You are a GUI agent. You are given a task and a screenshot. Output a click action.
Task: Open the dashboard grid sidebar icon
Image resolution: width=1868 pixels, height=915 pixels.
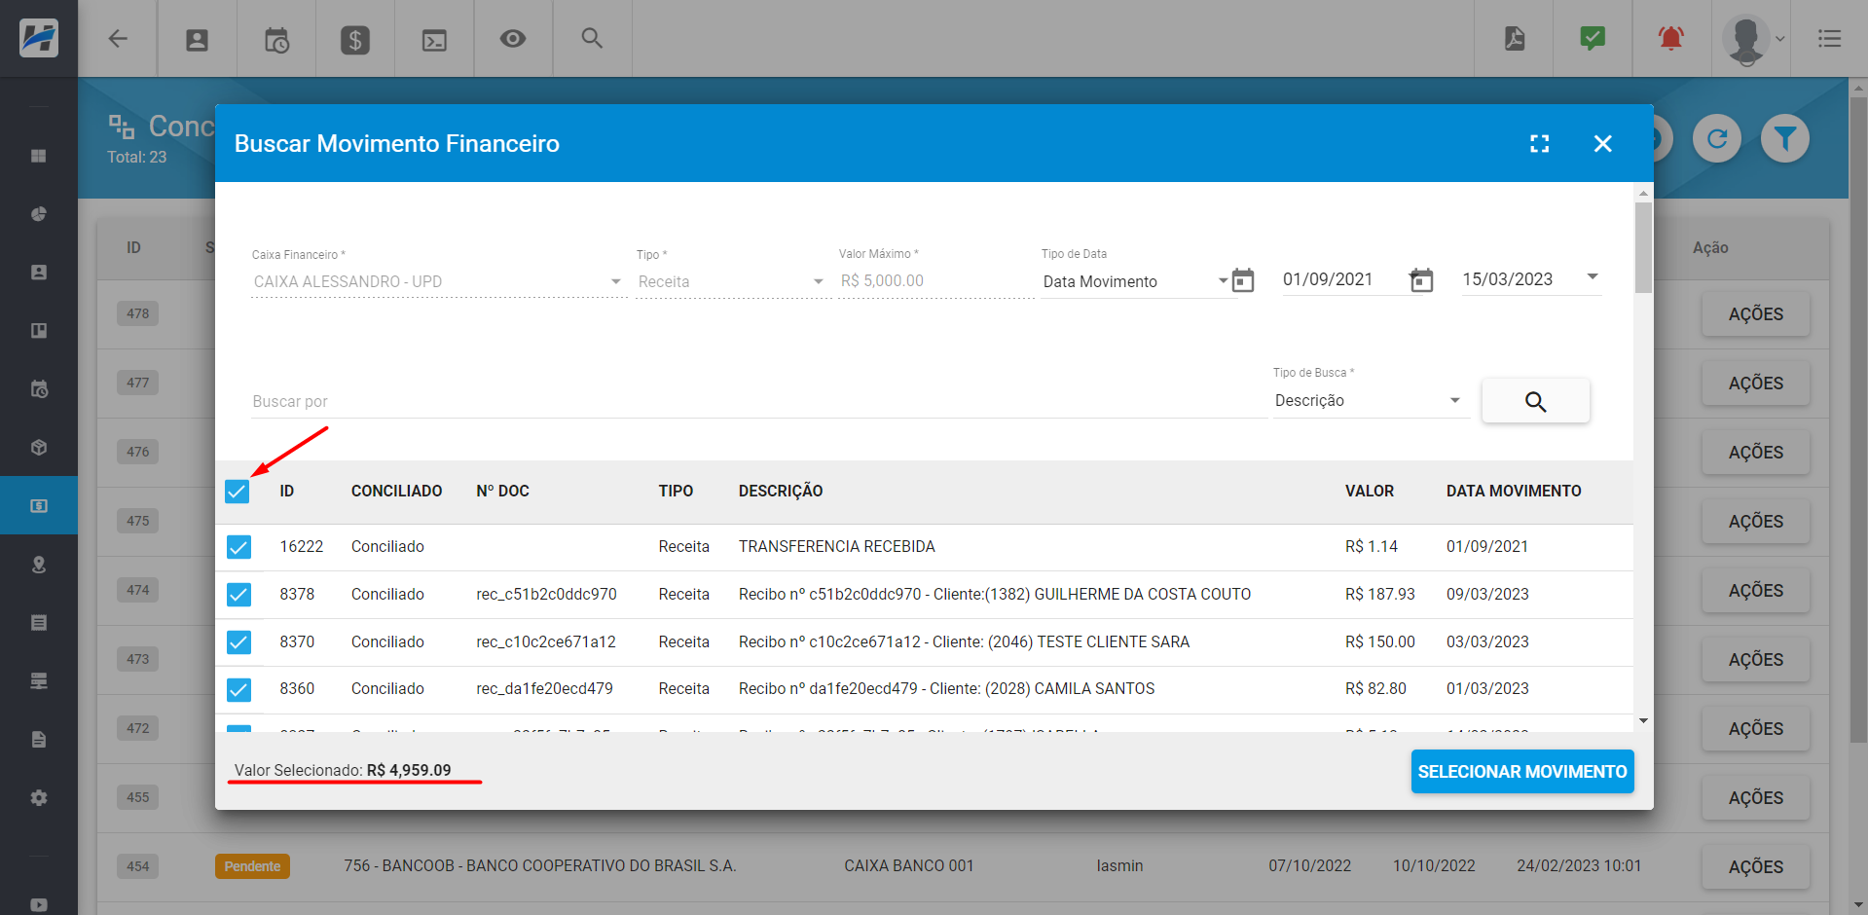(39, 156)
